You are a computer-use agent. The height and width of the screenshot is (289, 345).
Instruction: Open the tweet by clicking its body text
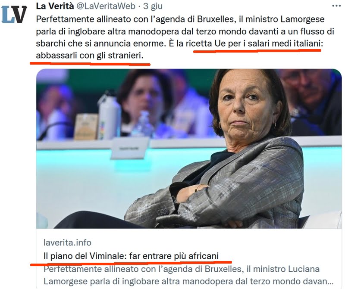pyautogui.click(x=185, y=37)
